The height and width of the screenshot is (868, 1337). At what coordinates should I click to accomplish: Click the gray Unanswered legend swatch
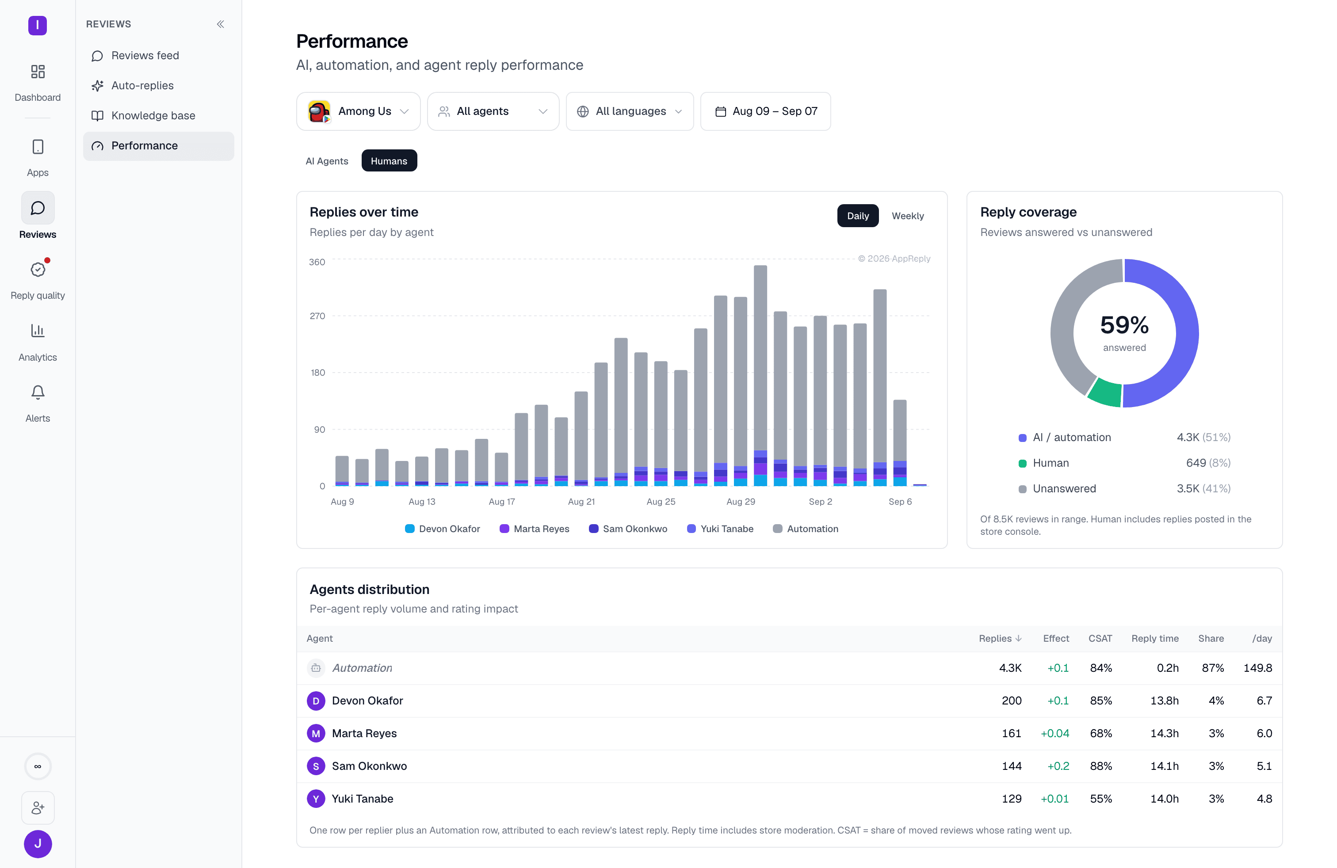[x=1022, y=490]
